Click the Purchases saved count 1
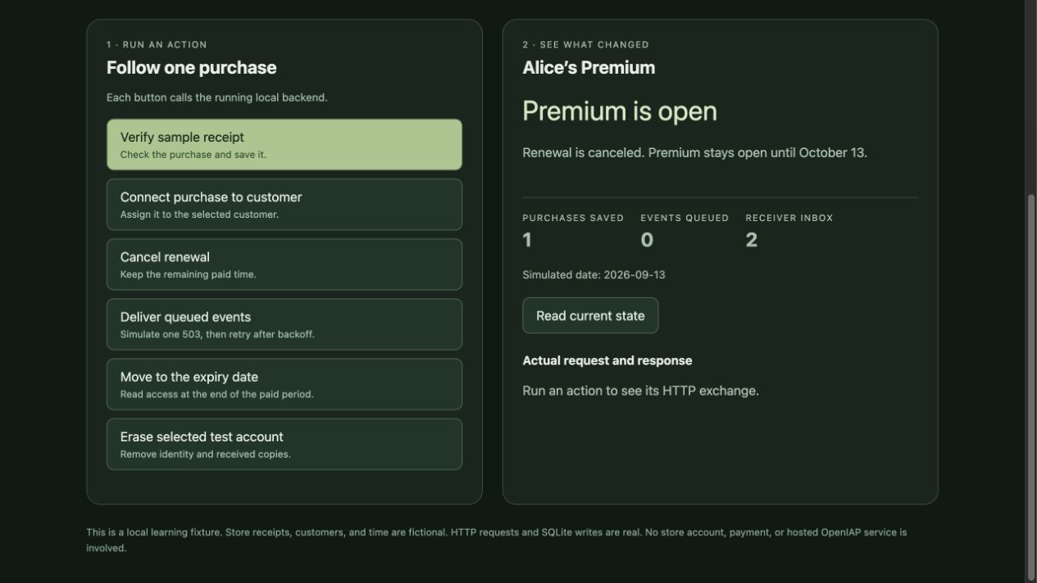The width and height of the screenshot is (1037, 583). [527, 240]
